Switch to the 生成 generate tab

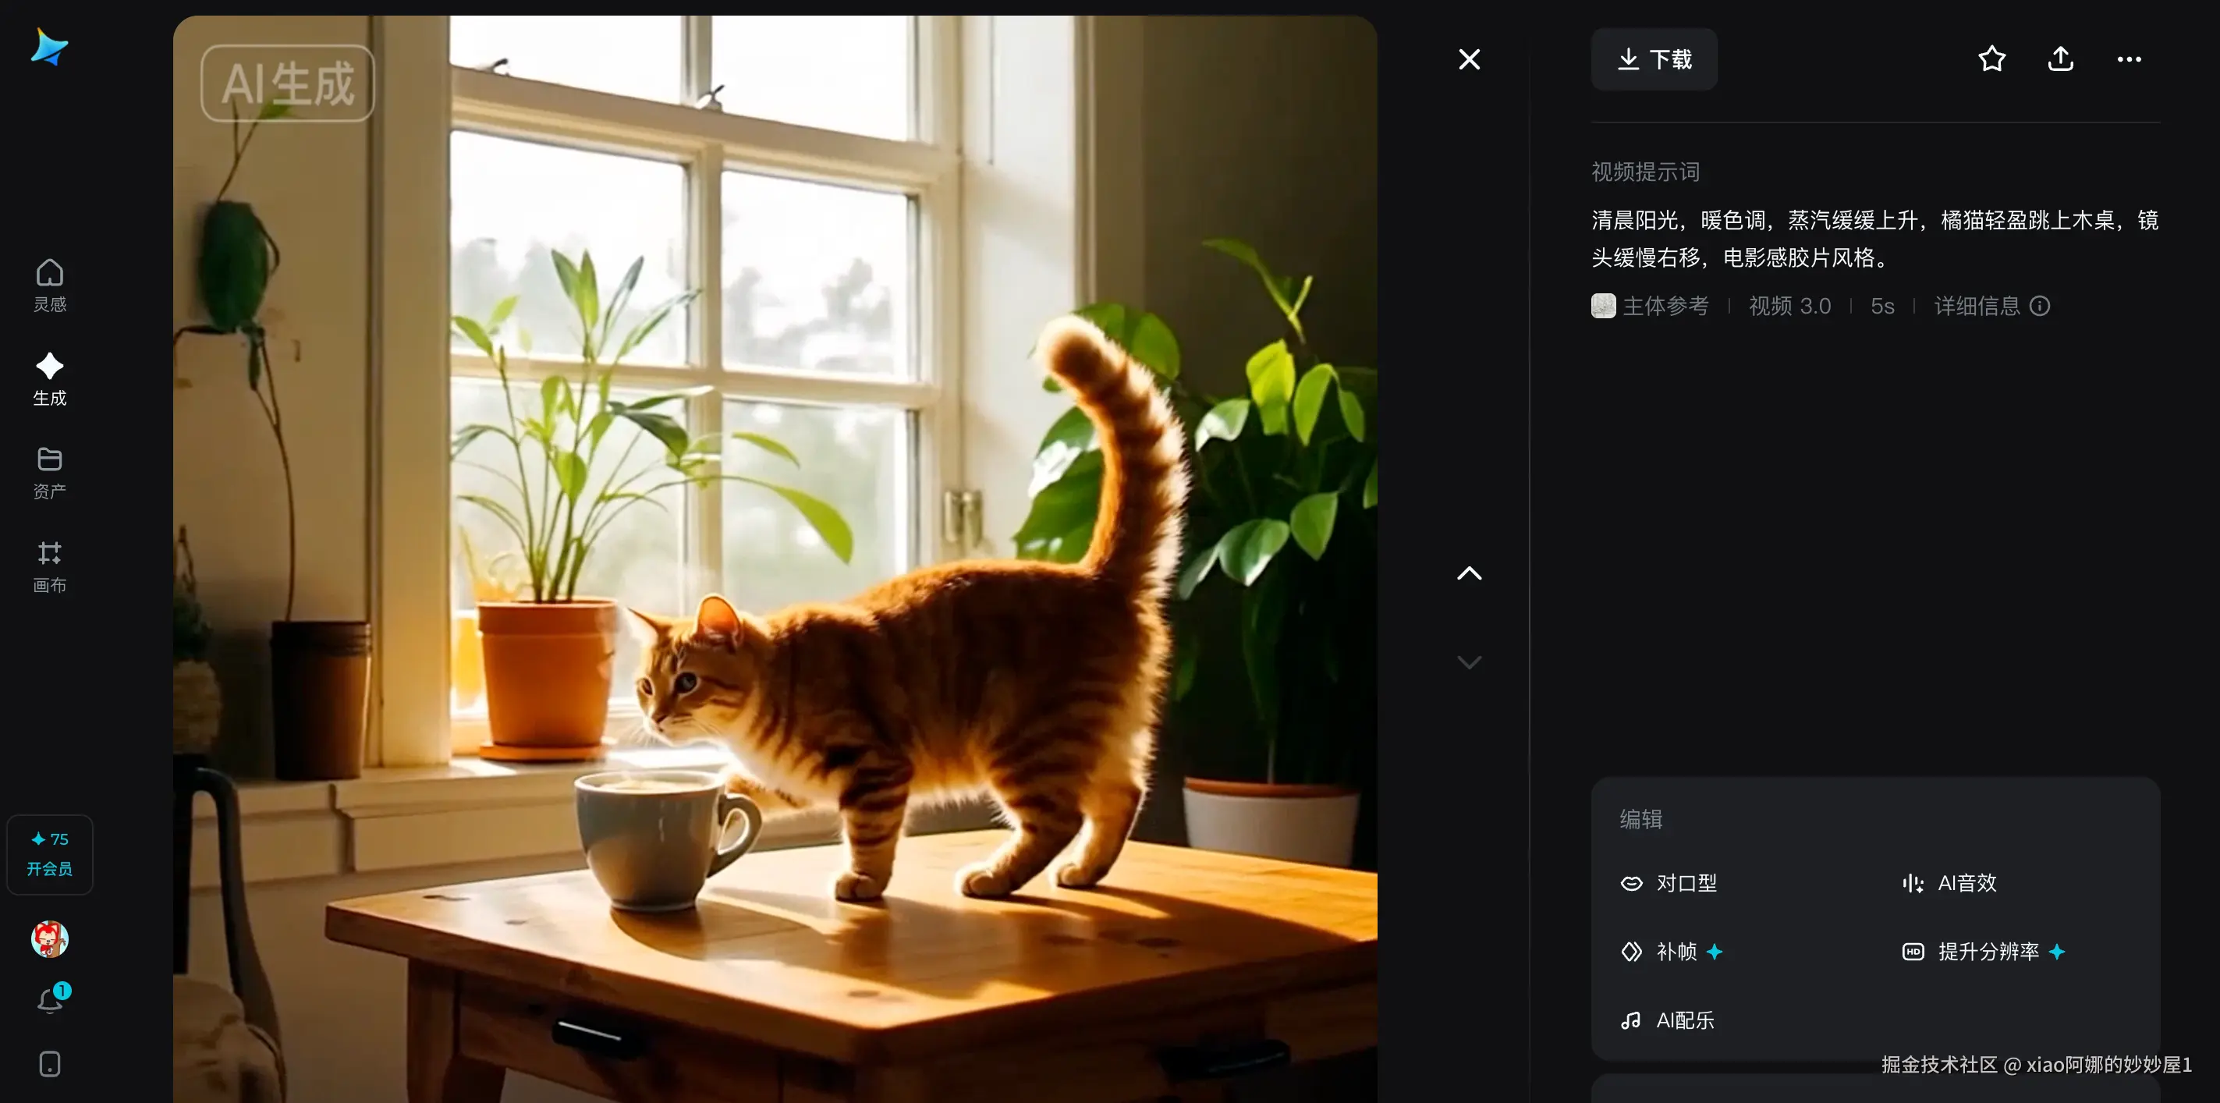(49, 379)
